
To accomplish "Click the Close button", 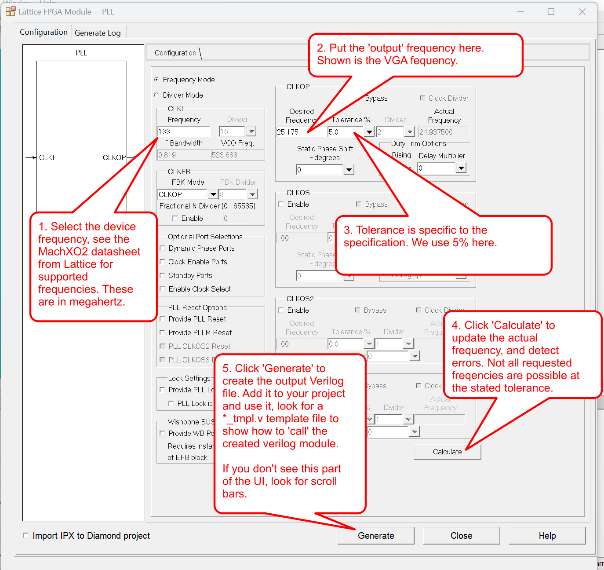I will (x=462, y=536).
